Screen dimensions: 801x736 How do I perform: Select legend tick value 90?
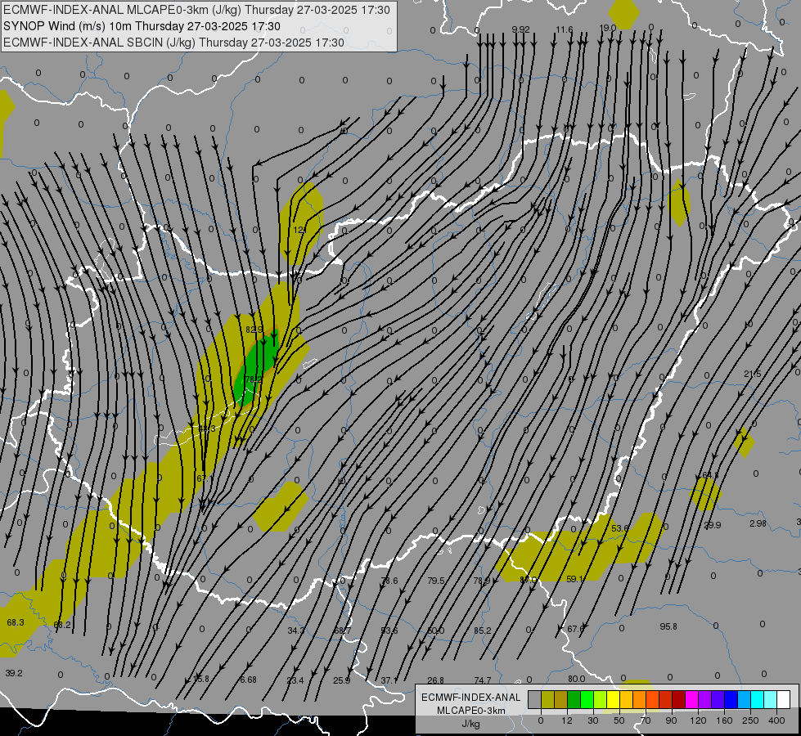672,720
